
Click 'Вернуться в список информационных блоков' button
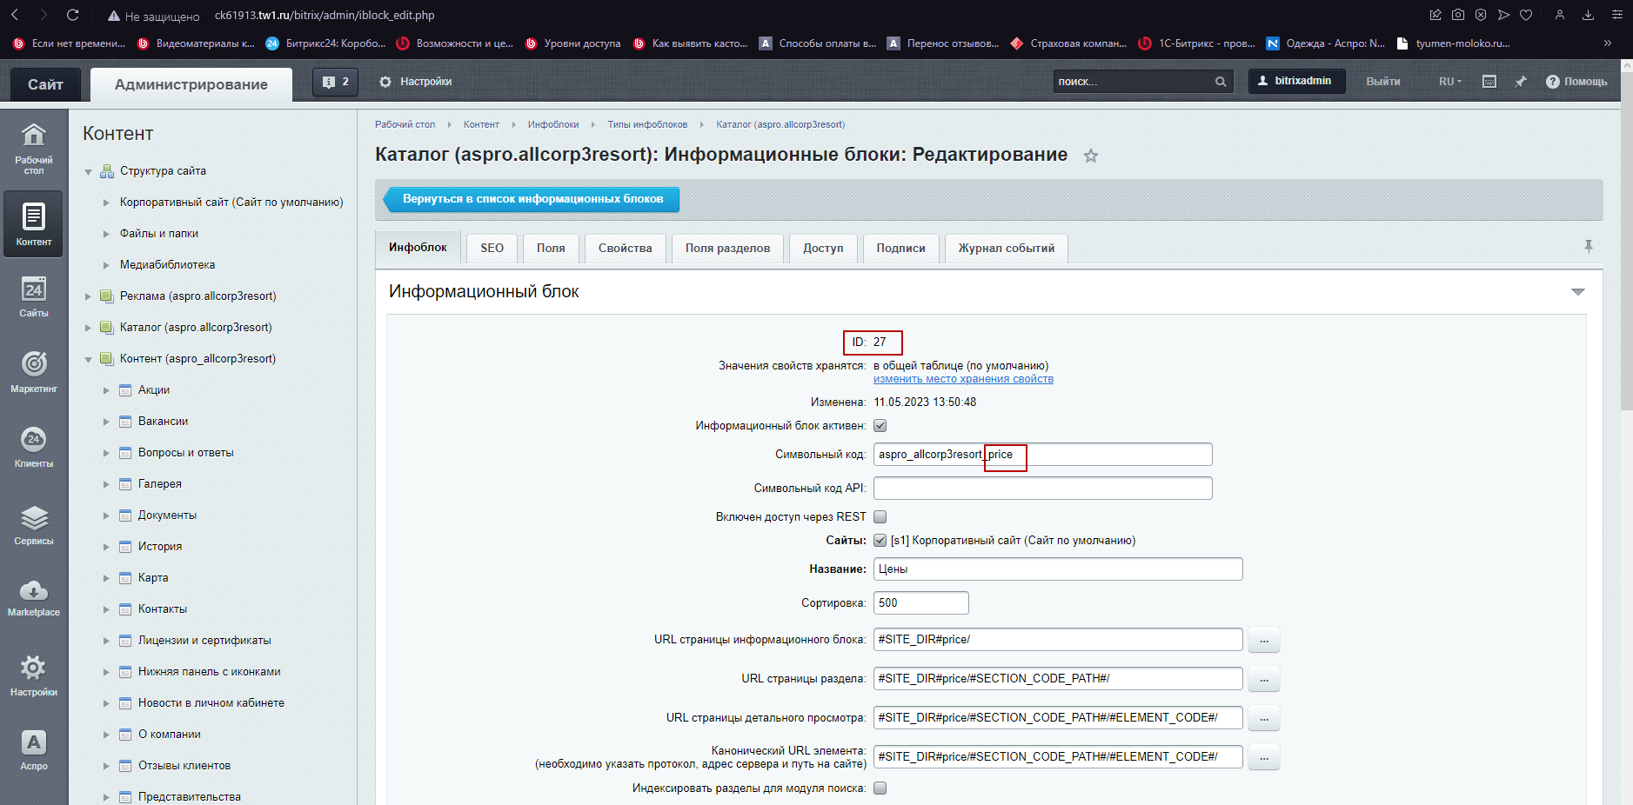click(532, 199)
